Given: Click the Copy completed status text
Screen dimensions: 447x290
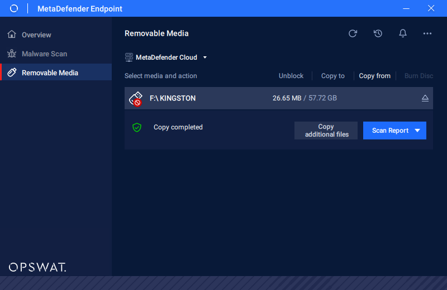Looking at the screenshot, I should coord(178,127).
